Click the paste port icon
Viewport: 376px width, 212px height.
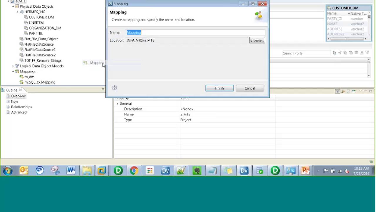click(351, 53)
